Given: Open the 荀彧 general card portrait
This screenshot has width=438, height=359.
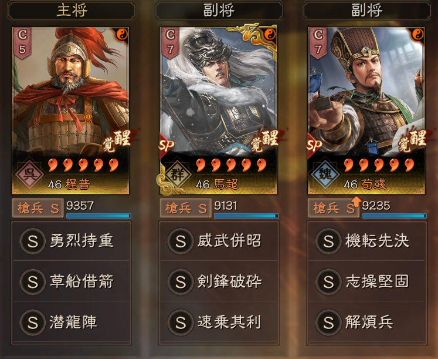Looking at the screenshot, I should coord(366,110).
